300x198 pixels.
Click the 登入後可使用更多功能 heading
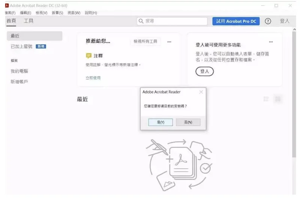(x=218, y=45)
